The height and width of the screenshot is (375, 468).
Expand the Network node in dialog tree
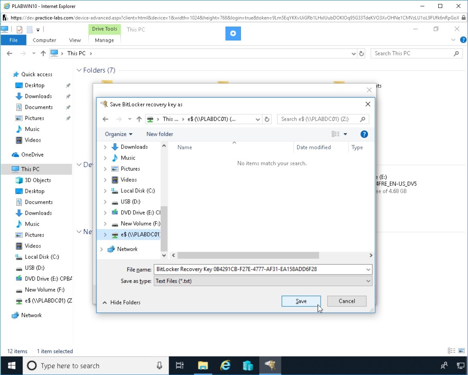click(x=102, y=249)
